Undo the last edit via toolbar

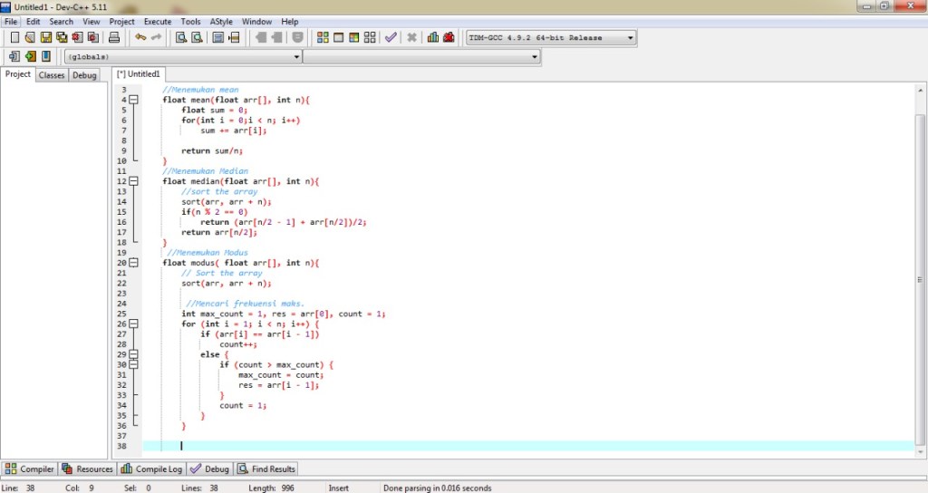140,38
